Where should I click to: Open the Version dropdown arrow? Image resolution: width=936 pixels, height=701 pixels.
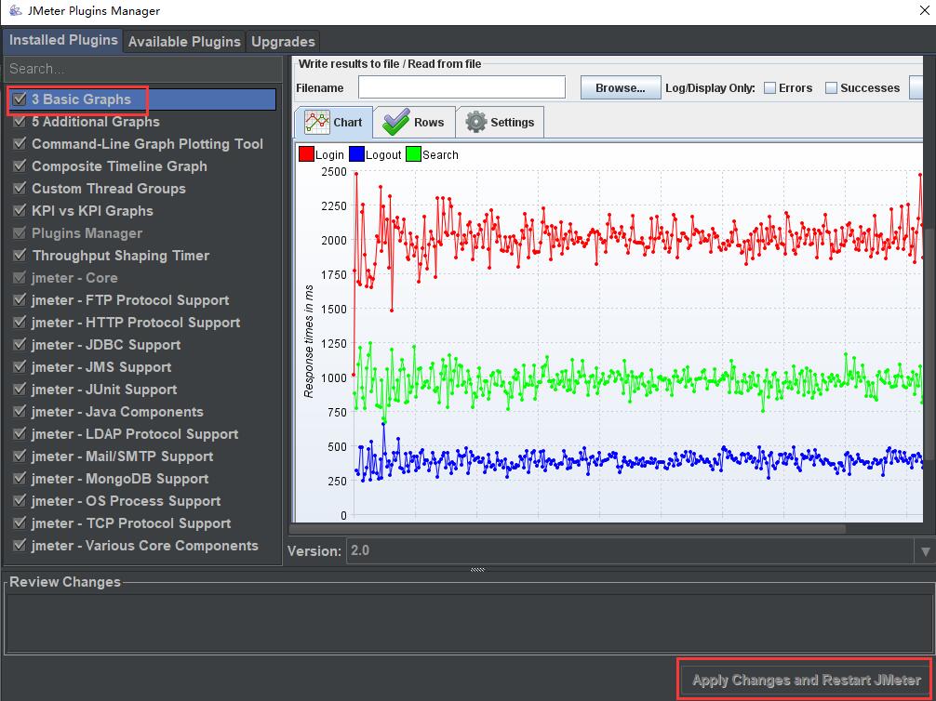[925, 550]
